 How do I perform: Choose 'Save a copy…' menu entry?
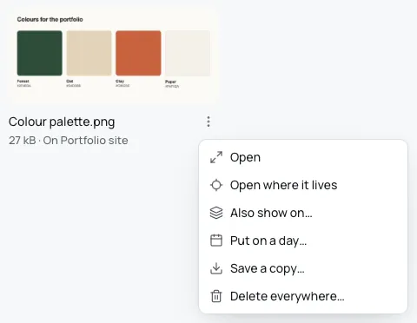click(x=303, y=268)
